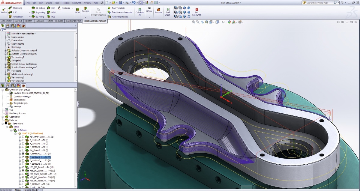Toggle the HSS_ParC_faces13 checkbox
Image resolution: width=360 pixels, height=191 pixels.
click(x=23, y=174)
